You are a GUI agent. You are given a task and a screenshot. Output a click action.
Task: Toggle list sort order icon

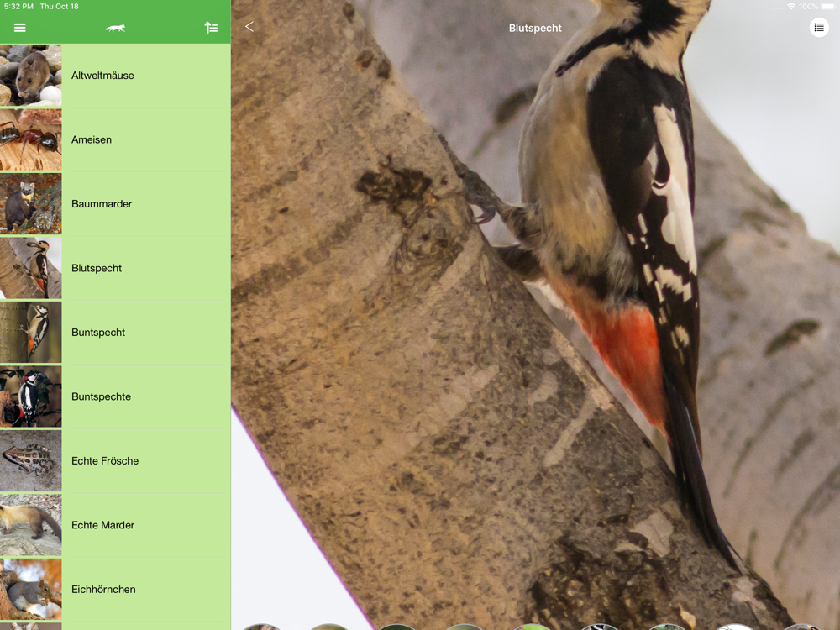pyautogui.click(x=211, y=28)
